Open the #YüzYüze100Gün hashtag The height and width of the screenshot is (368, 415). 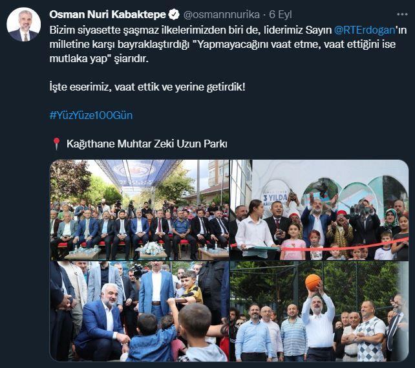pos(91,115)
